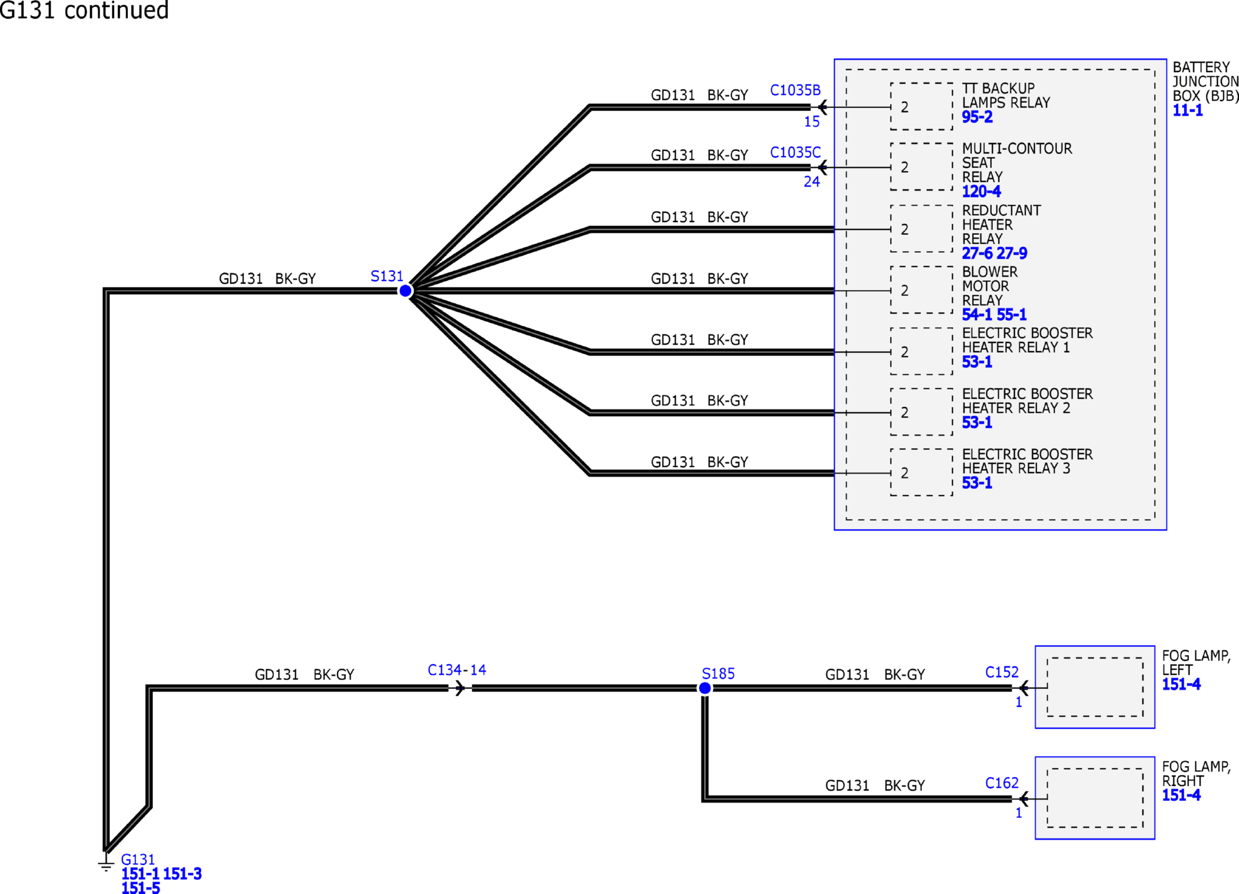
Task: Click the G131 ground symbol
Action: point(106,863)
